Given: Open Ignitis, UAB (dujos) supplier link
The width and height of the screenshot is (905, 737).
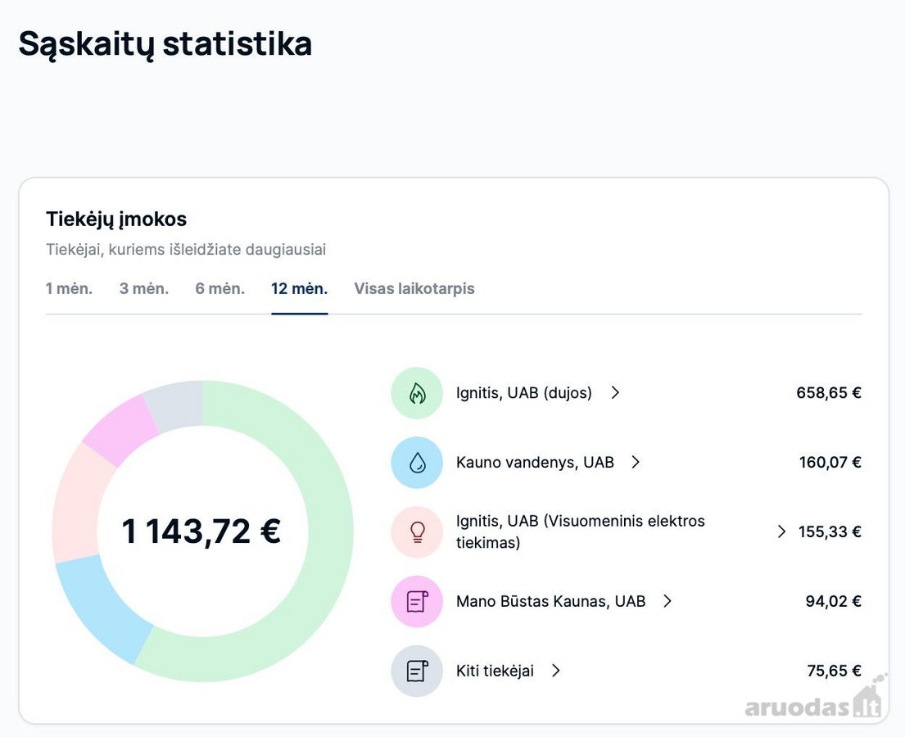Looking at the screenshot, I should pos(524,393).
